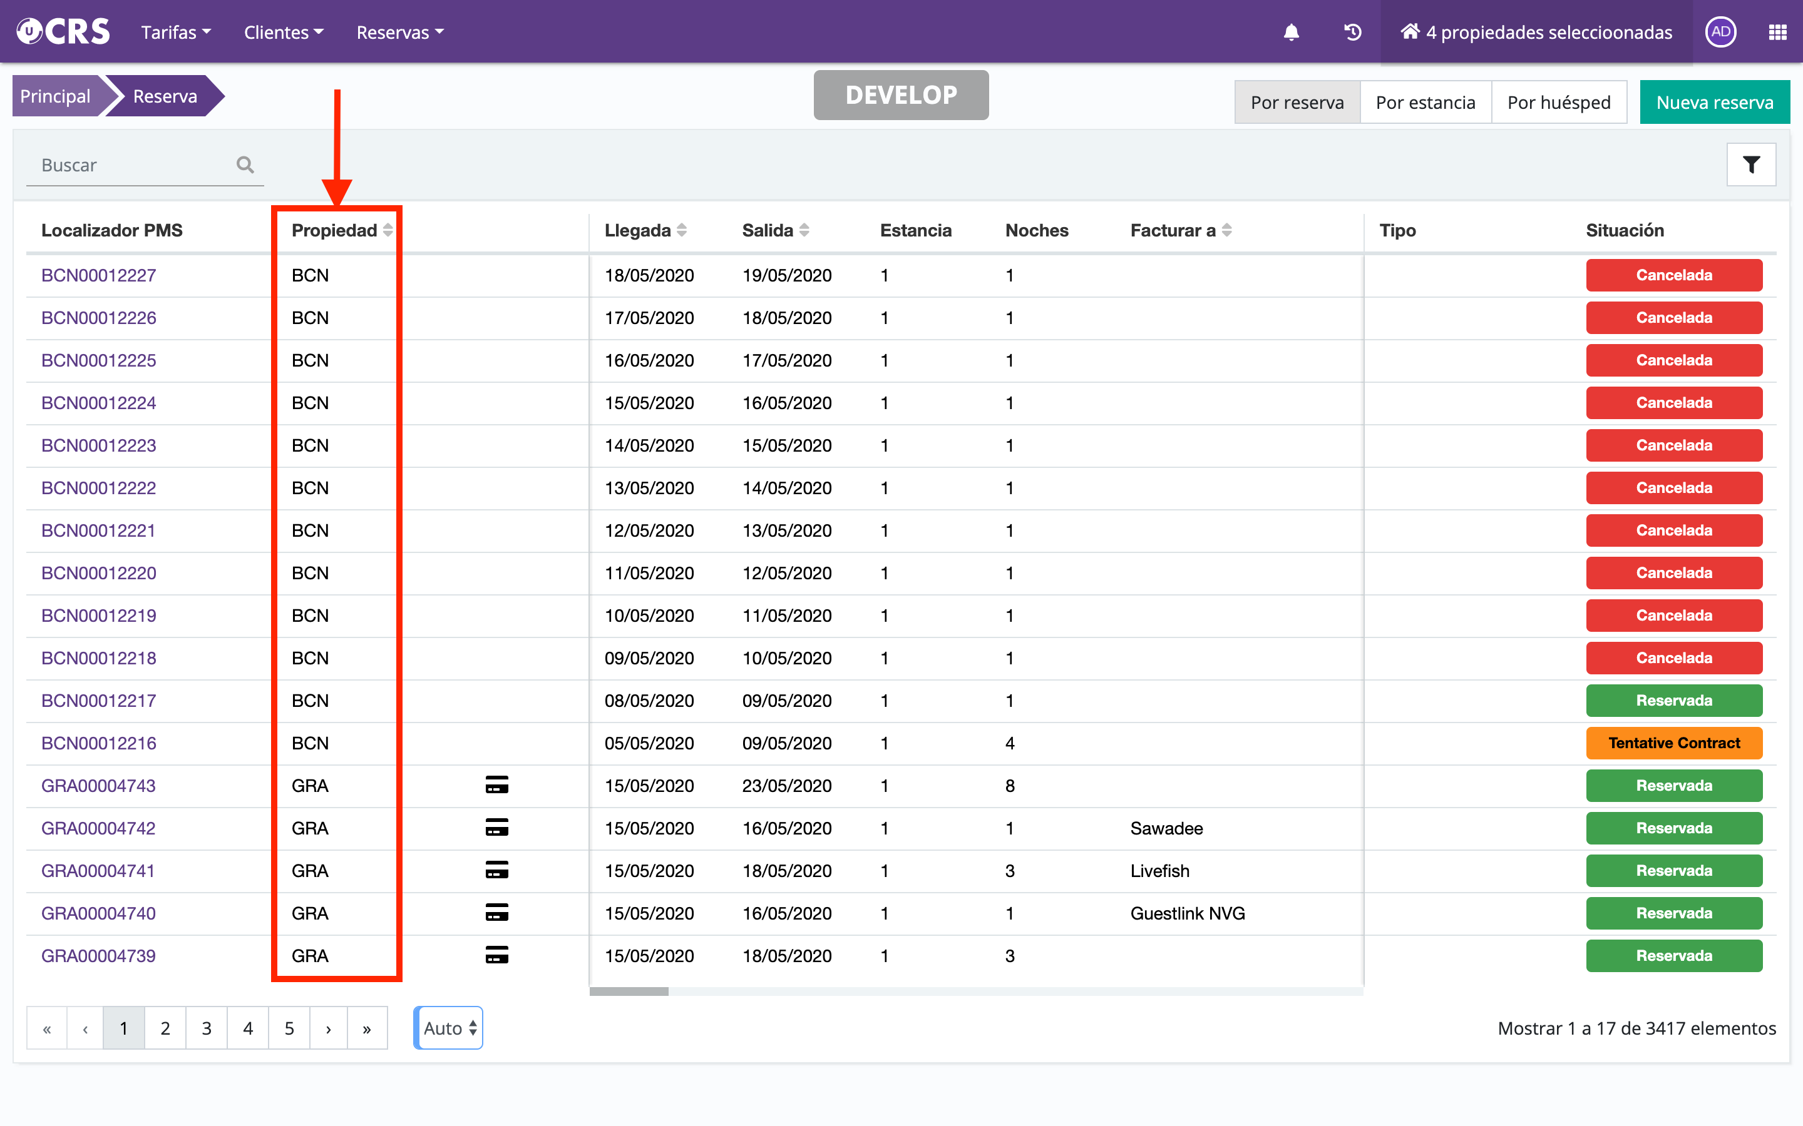Expand the Clientes menu
The height and width of the screenshot is (1126, 1803).
pos(283,32)
